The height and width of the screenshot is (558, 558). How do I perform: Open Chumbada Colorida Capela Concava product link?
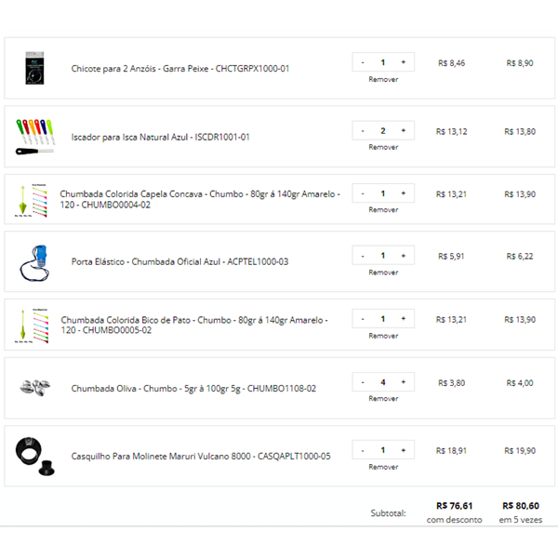click(x=200, y=199)
